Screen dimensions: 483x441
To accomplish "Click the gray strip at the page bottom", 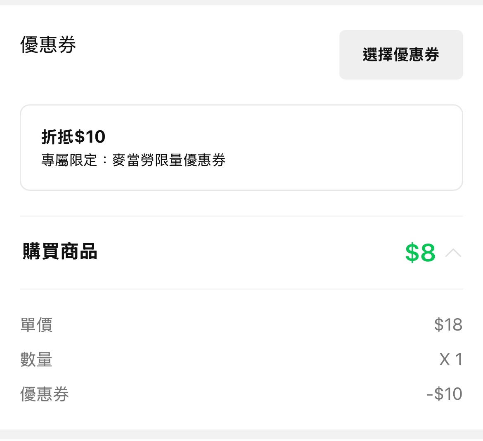I will coord(241,435).
